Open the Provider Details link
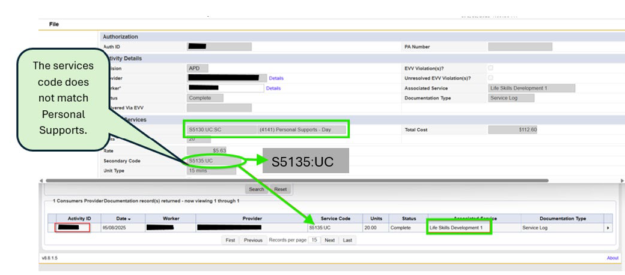Viewport: 625px width, 275px height. click(x=276, y=78)
